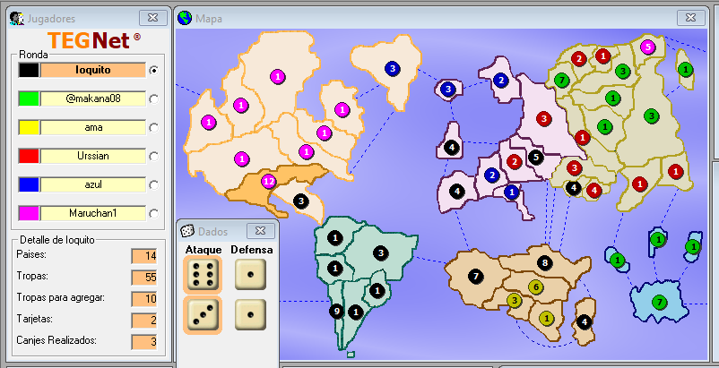Screen dimensions: 719x368
Task: Click the Tropas para agregar value field
Action: tap(143, 298)
